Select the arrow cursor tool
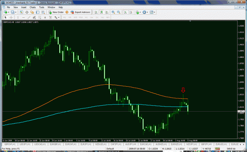 (x=6, y=17)
